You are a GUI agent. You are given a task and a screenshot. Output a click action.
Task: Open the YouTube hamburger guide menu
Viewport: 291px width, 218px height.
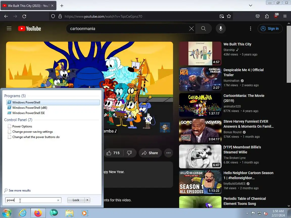pyautogui.click(x=9, y=28)
